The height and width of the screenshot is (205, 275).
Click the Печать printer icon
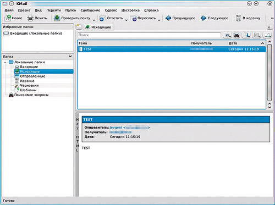(x=30, y=18)
